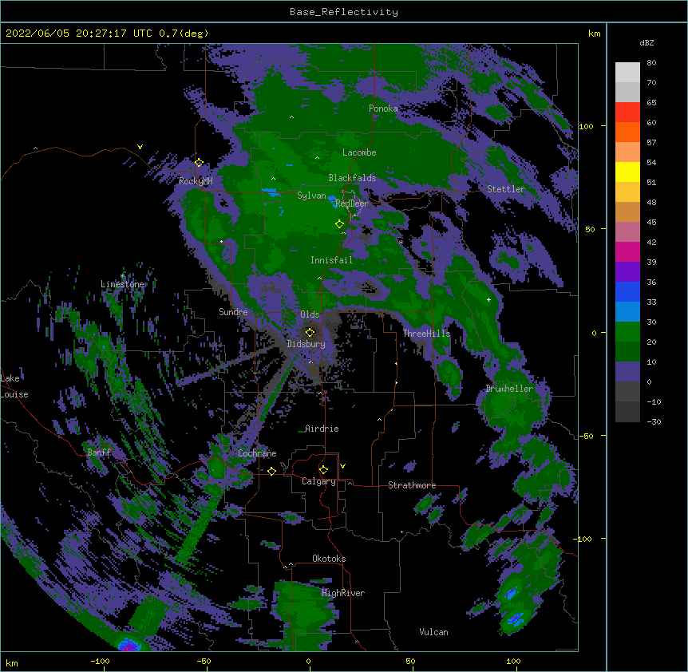Select the white swatch for 70–80 dBZ
The height and width of the screenshot is (672, 688).
(x=627, y=73)
